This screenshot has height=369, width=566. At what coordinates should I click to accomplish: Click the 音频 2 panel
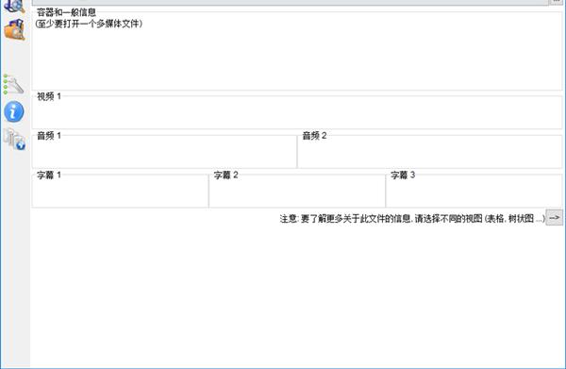tap(429, 152)
